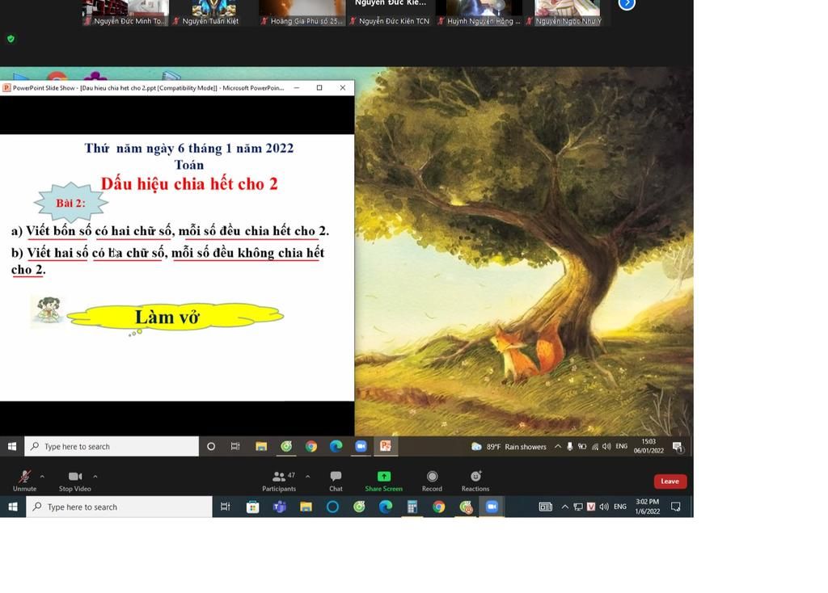828x593 pixels.
Task: Open Task View on shared taskbar
Action: point(235,446)
